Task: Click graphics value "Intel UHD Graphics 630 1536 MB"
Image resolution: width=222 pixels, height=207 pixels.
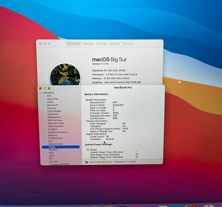Action: pos(123,82)
